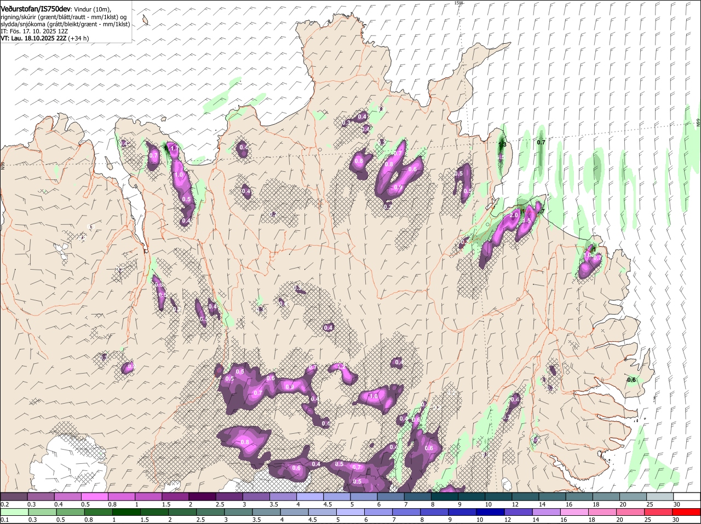Screen dimensions: 701x524
Task: Pick the navy blue 10–12 rain legend swatch
Action: click(x=491, y=512)
